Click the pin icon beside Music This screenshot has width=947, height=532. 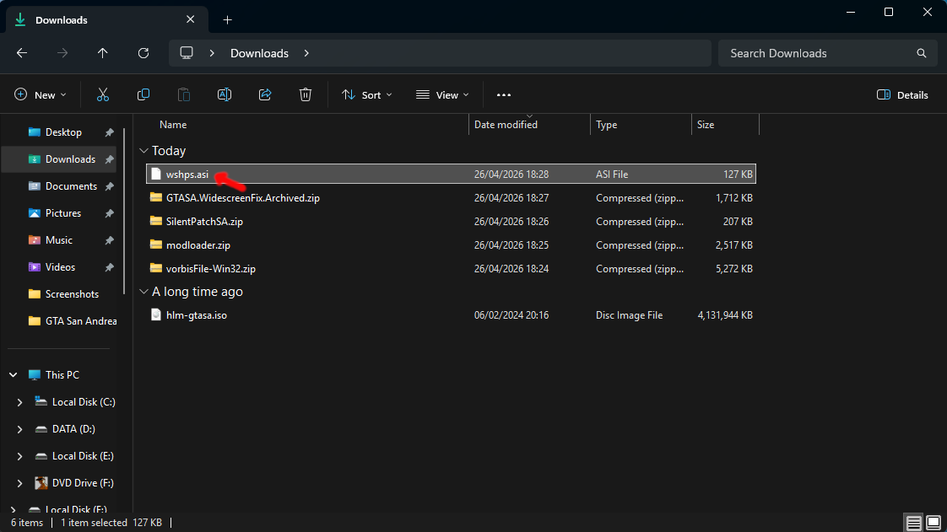(x=110, y=240)
